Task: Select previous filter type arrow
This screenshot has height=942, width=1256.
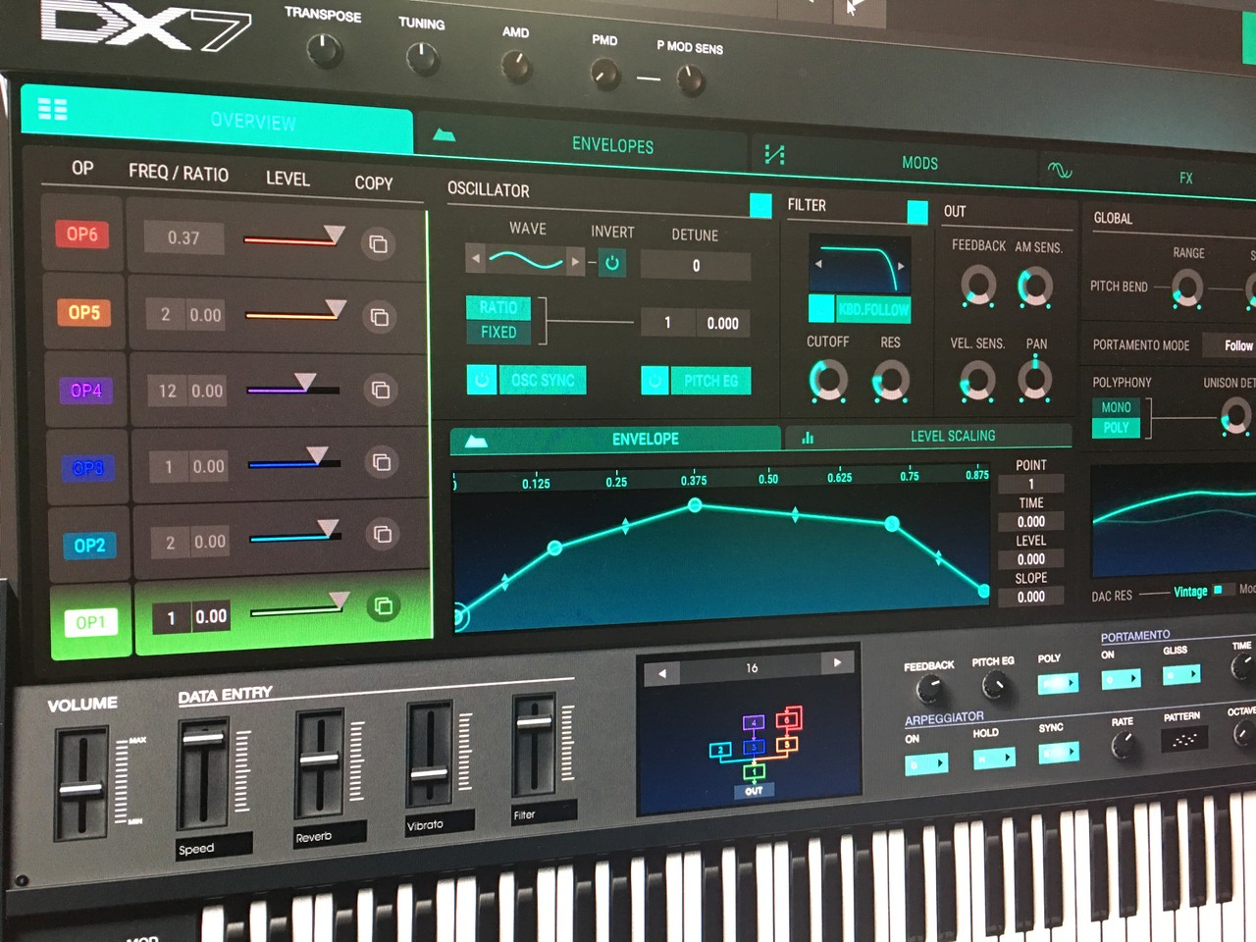Action: 818,264
